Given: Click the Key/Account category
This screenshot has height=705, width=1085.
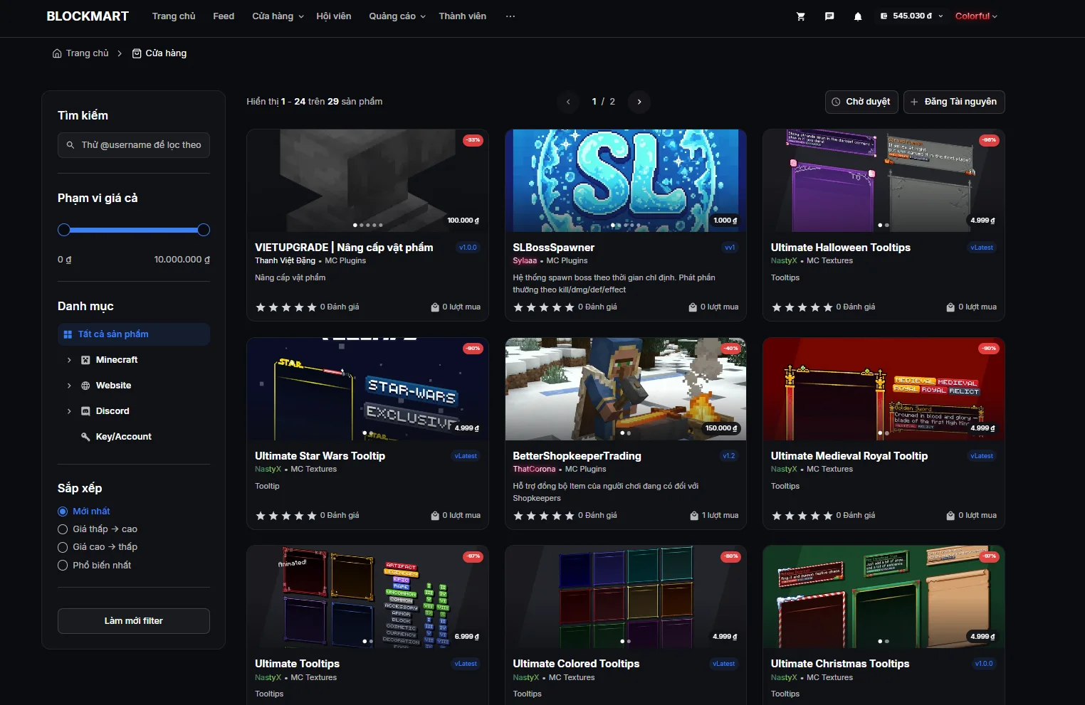Looking at the screenshot, I should point(124,437).
